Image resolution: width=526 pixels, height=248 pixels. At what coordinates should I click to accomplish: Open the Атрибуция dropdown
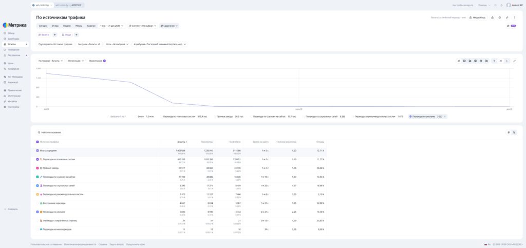(x=159, y=44)
